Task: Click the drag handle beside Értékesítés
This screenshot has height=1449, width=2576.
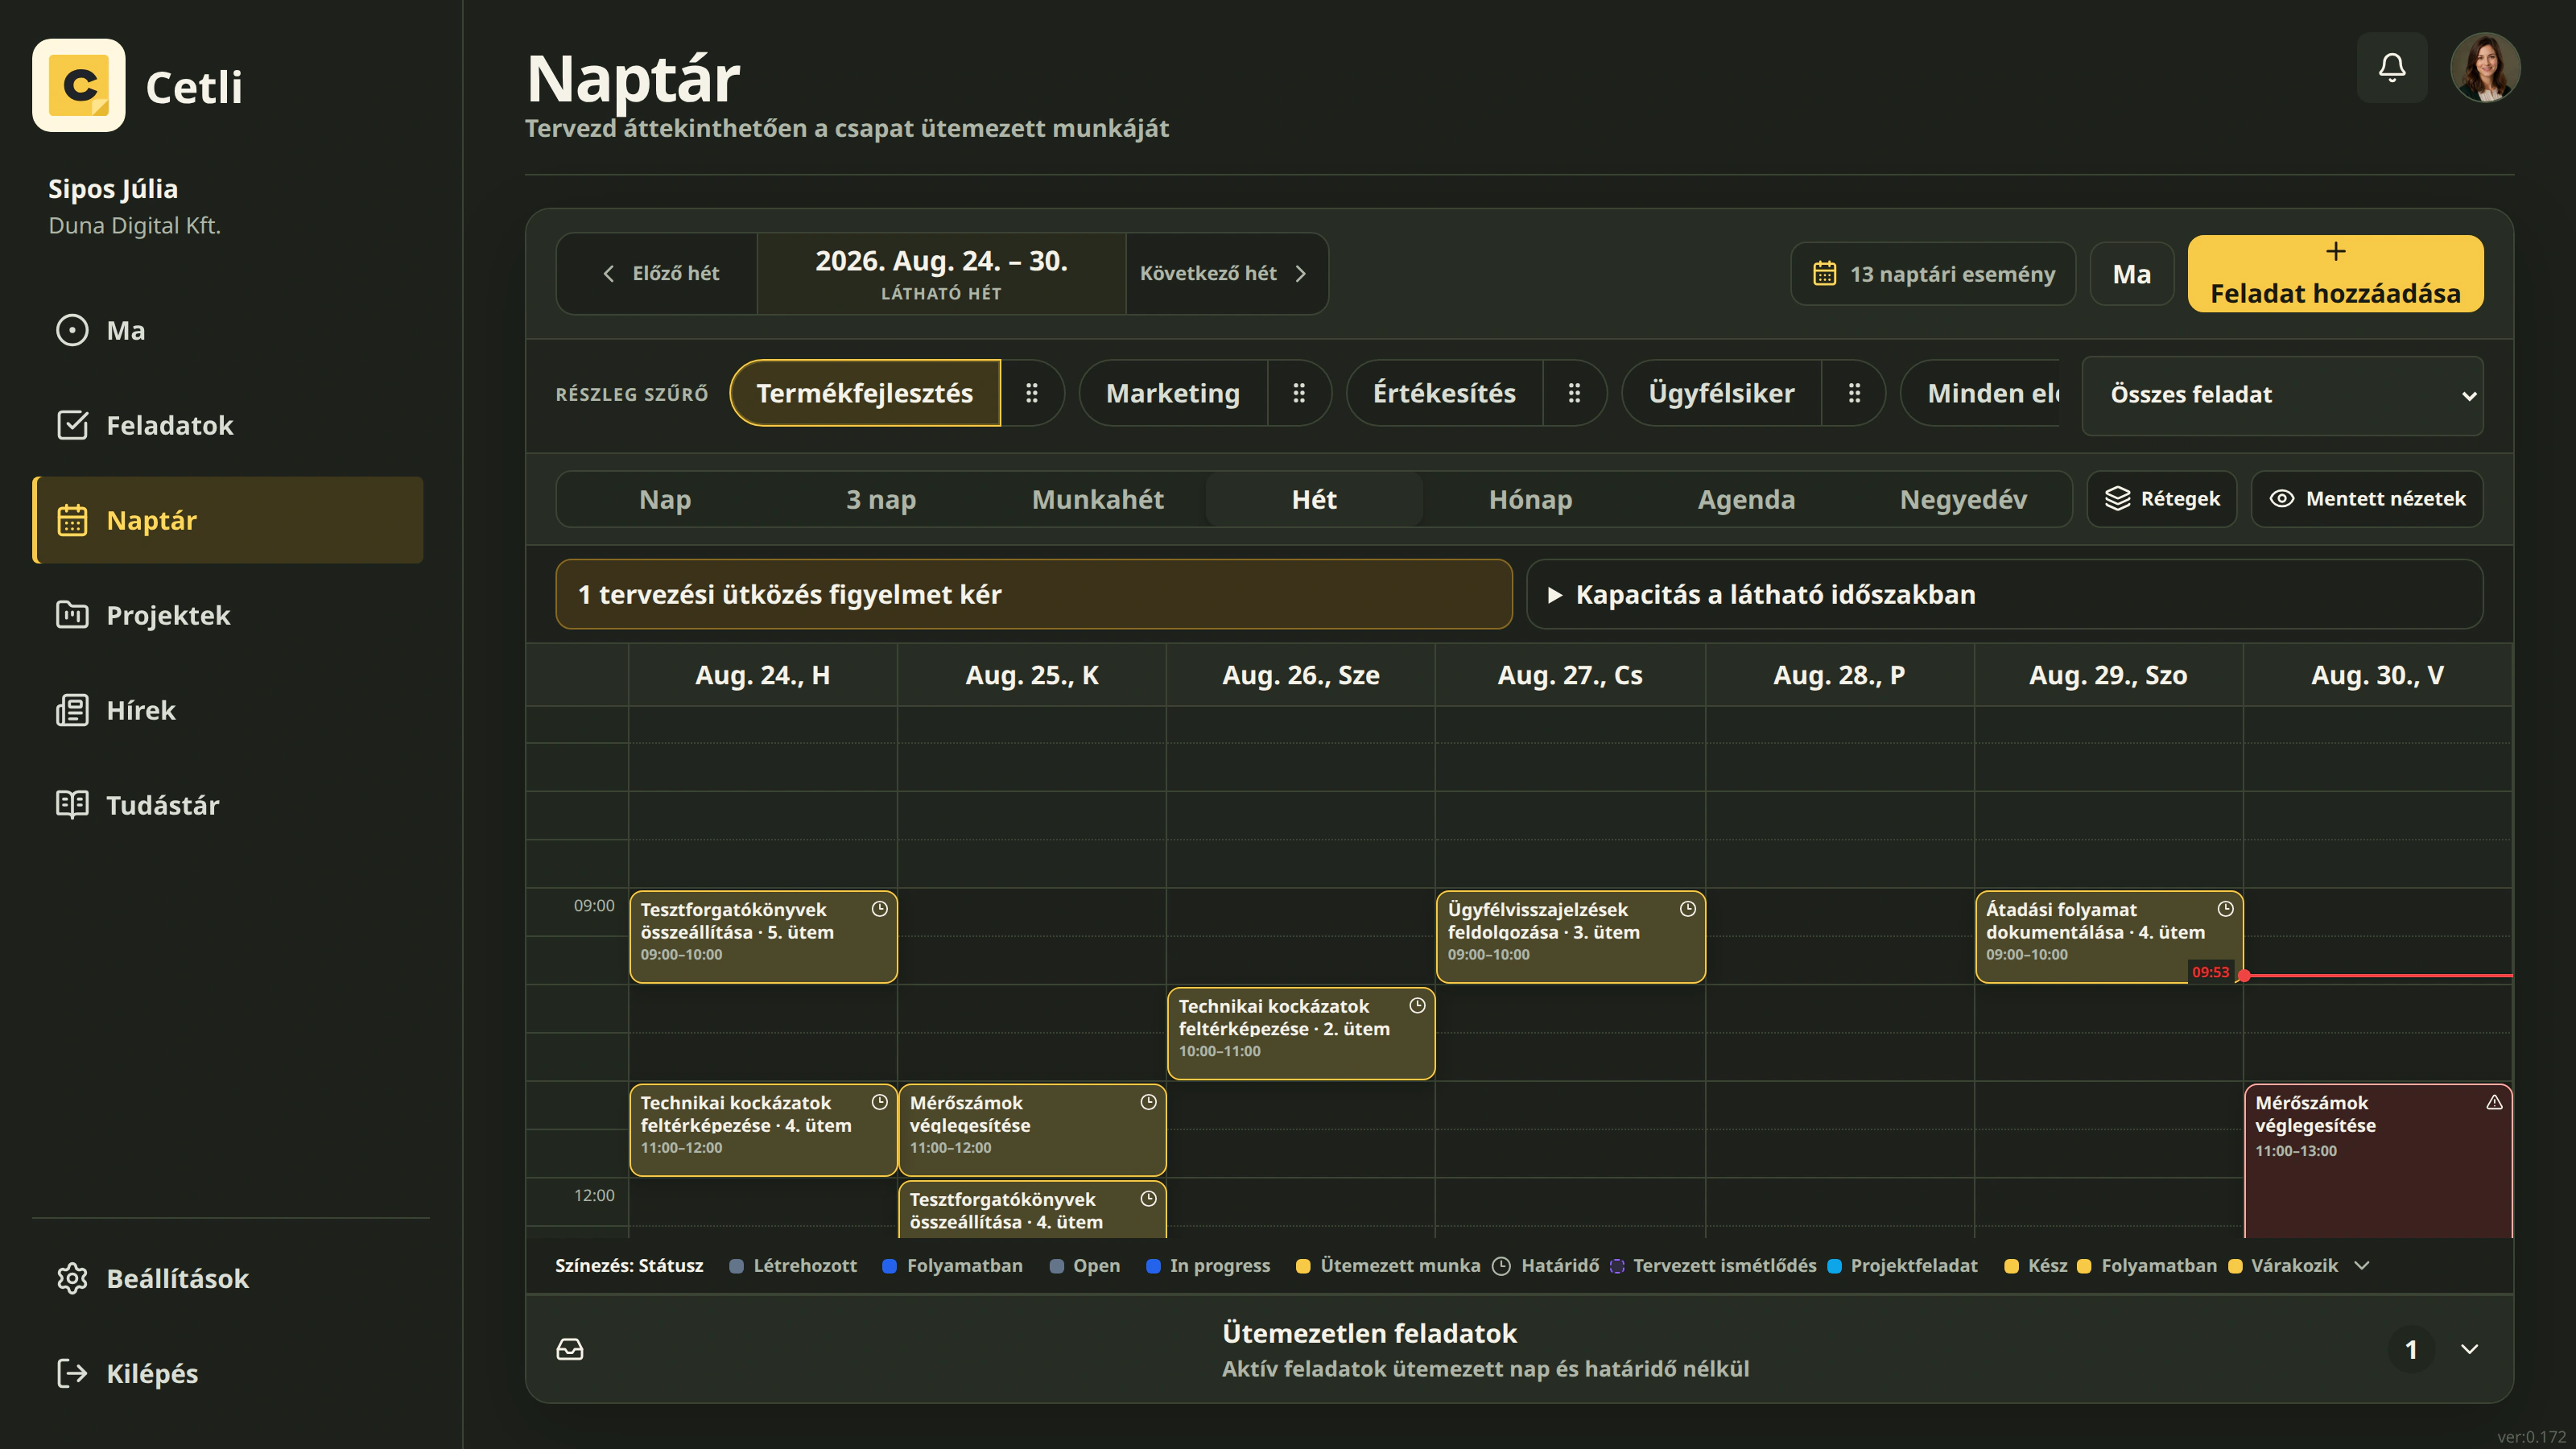Action: click(1574, 393)
